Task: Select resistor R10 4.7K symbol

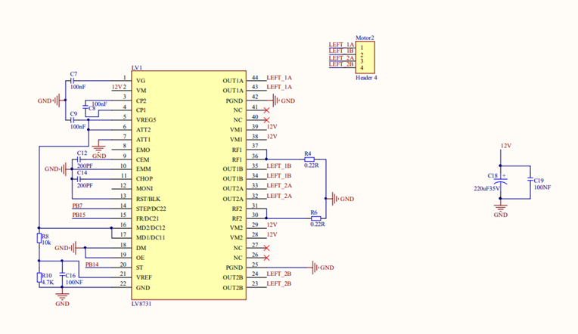Action: 39,277
